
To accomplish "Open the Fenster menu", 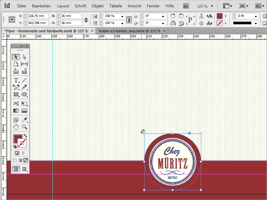I will 153,6.
